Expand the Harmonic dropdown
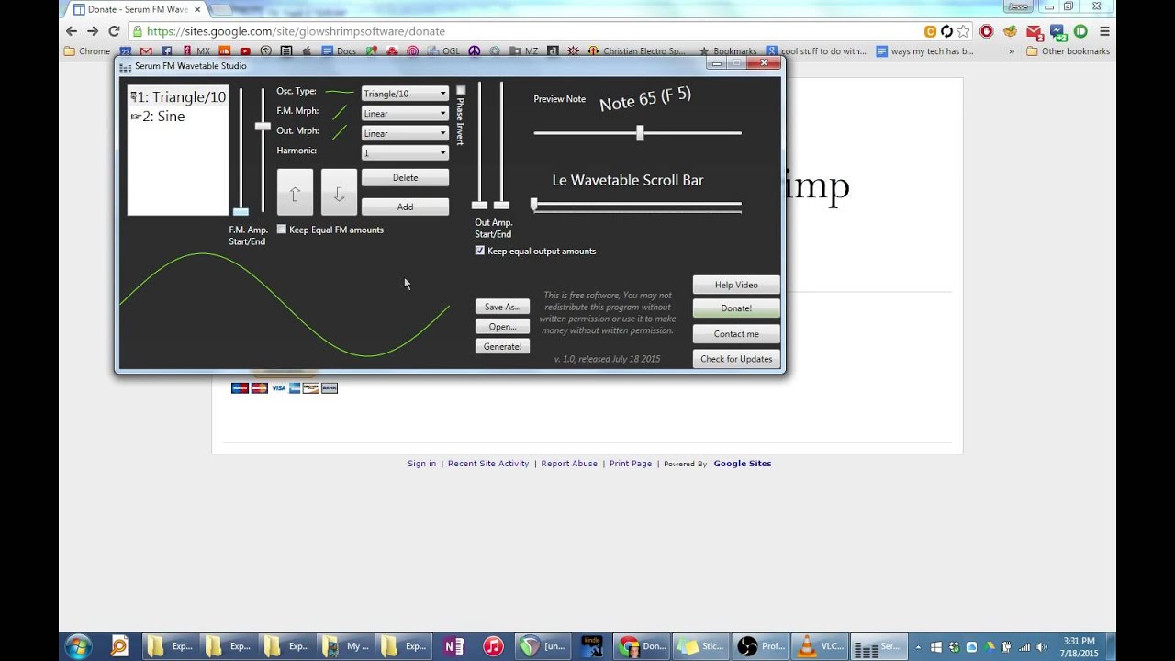This screenshot has width=1175, height=661. [405, 153]
